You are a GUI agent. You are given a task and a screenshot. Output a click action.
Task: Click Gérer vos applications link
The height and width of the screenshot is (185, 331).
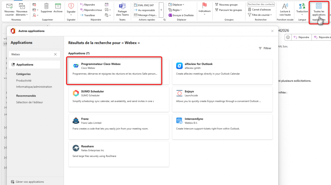pyautogui.click(x=29, y=182)
